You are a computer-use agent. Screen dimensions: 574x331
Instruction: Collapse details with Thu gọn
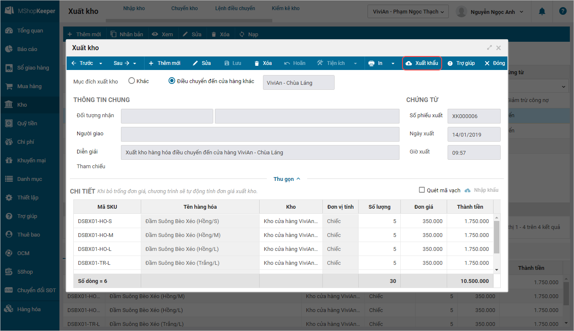287,179
